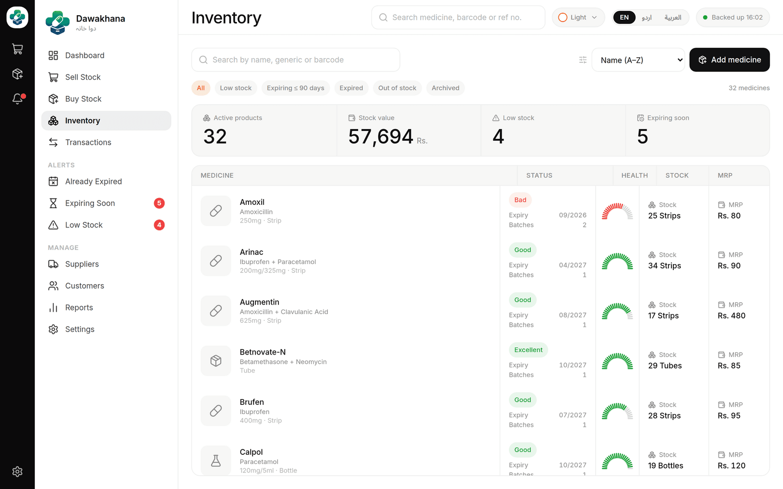Screen dimensions: 783x489
Task: Click the Betnovate-N box icon
Action: point(216,361)
